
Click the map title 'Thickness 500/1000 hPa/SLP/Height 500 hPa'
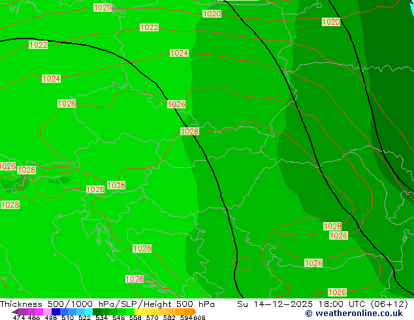[107, 304]
